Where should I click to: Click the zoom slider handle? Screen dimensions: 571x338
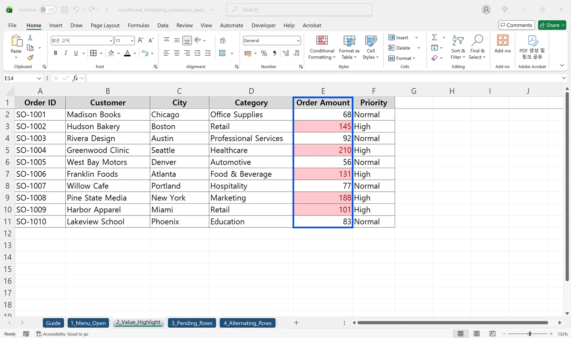pyautogui.click(x=530, y=334)
